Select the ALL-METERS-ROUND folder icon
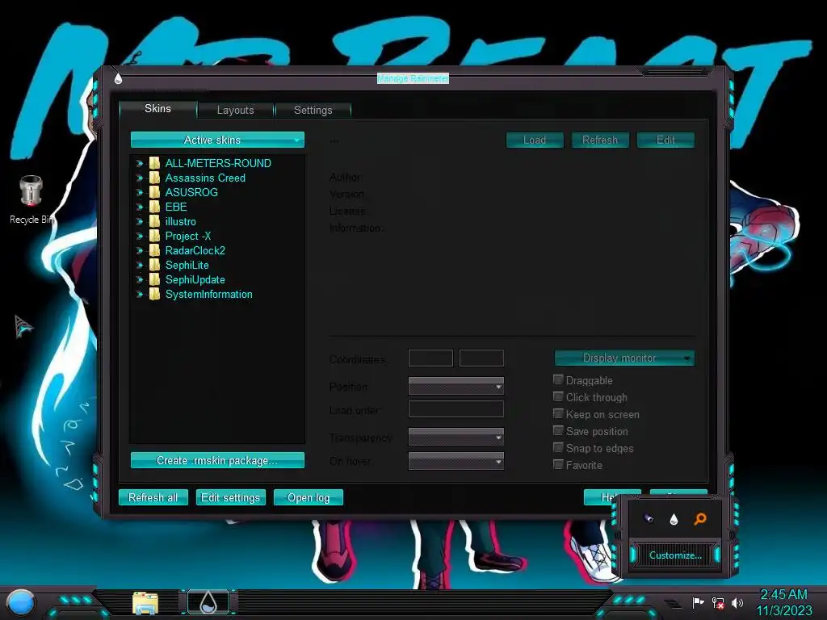The width and height of the screenshot is (827, 620). click(x=154, y=163)
